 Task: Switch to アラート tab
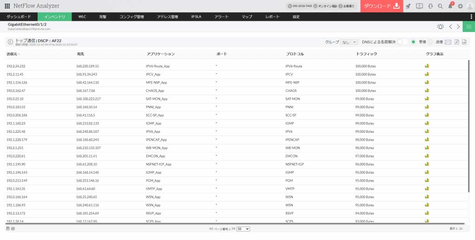pos(221,17)
